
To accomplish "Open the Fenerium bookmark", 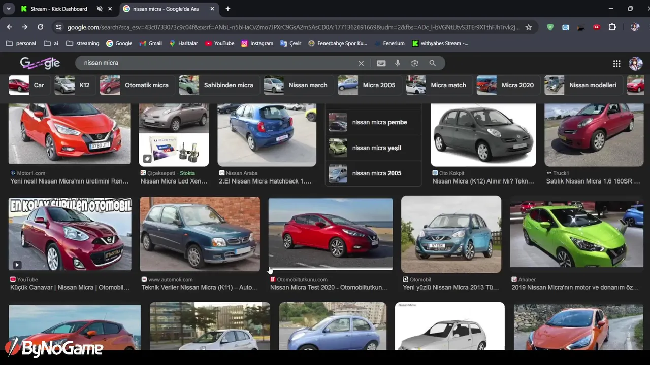I will tap(389, 43).
